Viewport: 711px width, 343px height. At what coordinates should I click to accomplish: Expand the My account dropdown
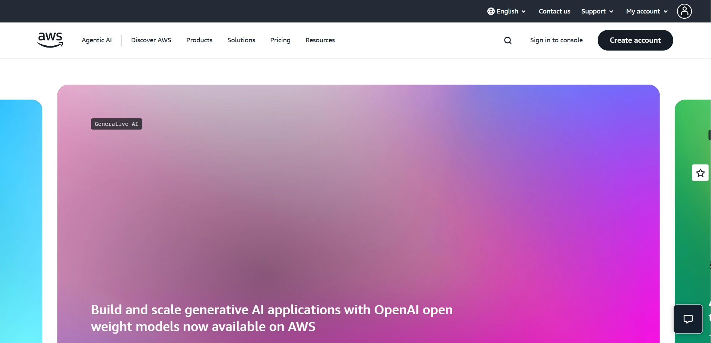(647, 11)
